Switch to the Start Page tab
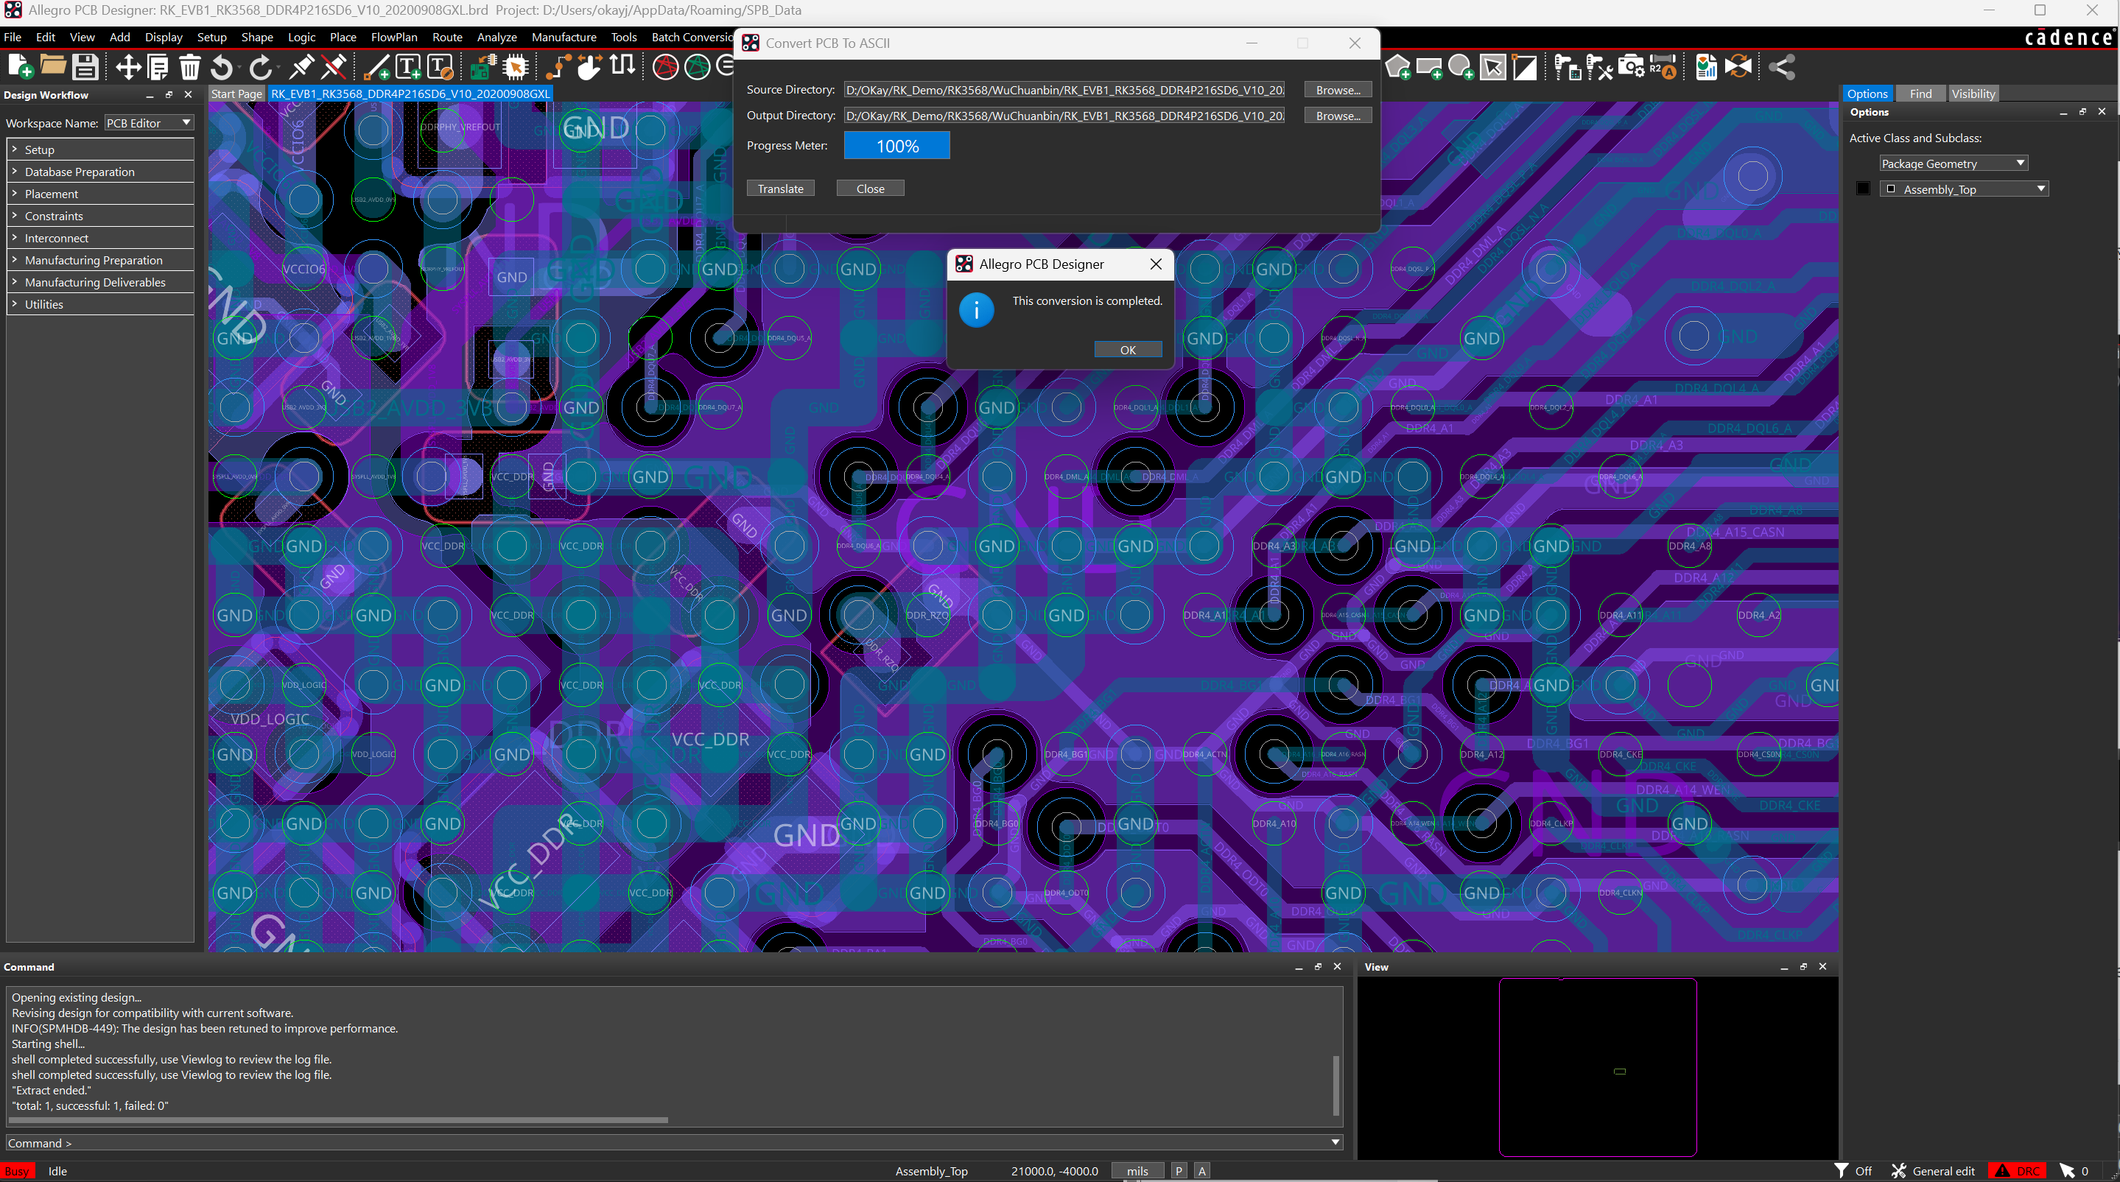The image size is (2120, 1182). [237, 94]
